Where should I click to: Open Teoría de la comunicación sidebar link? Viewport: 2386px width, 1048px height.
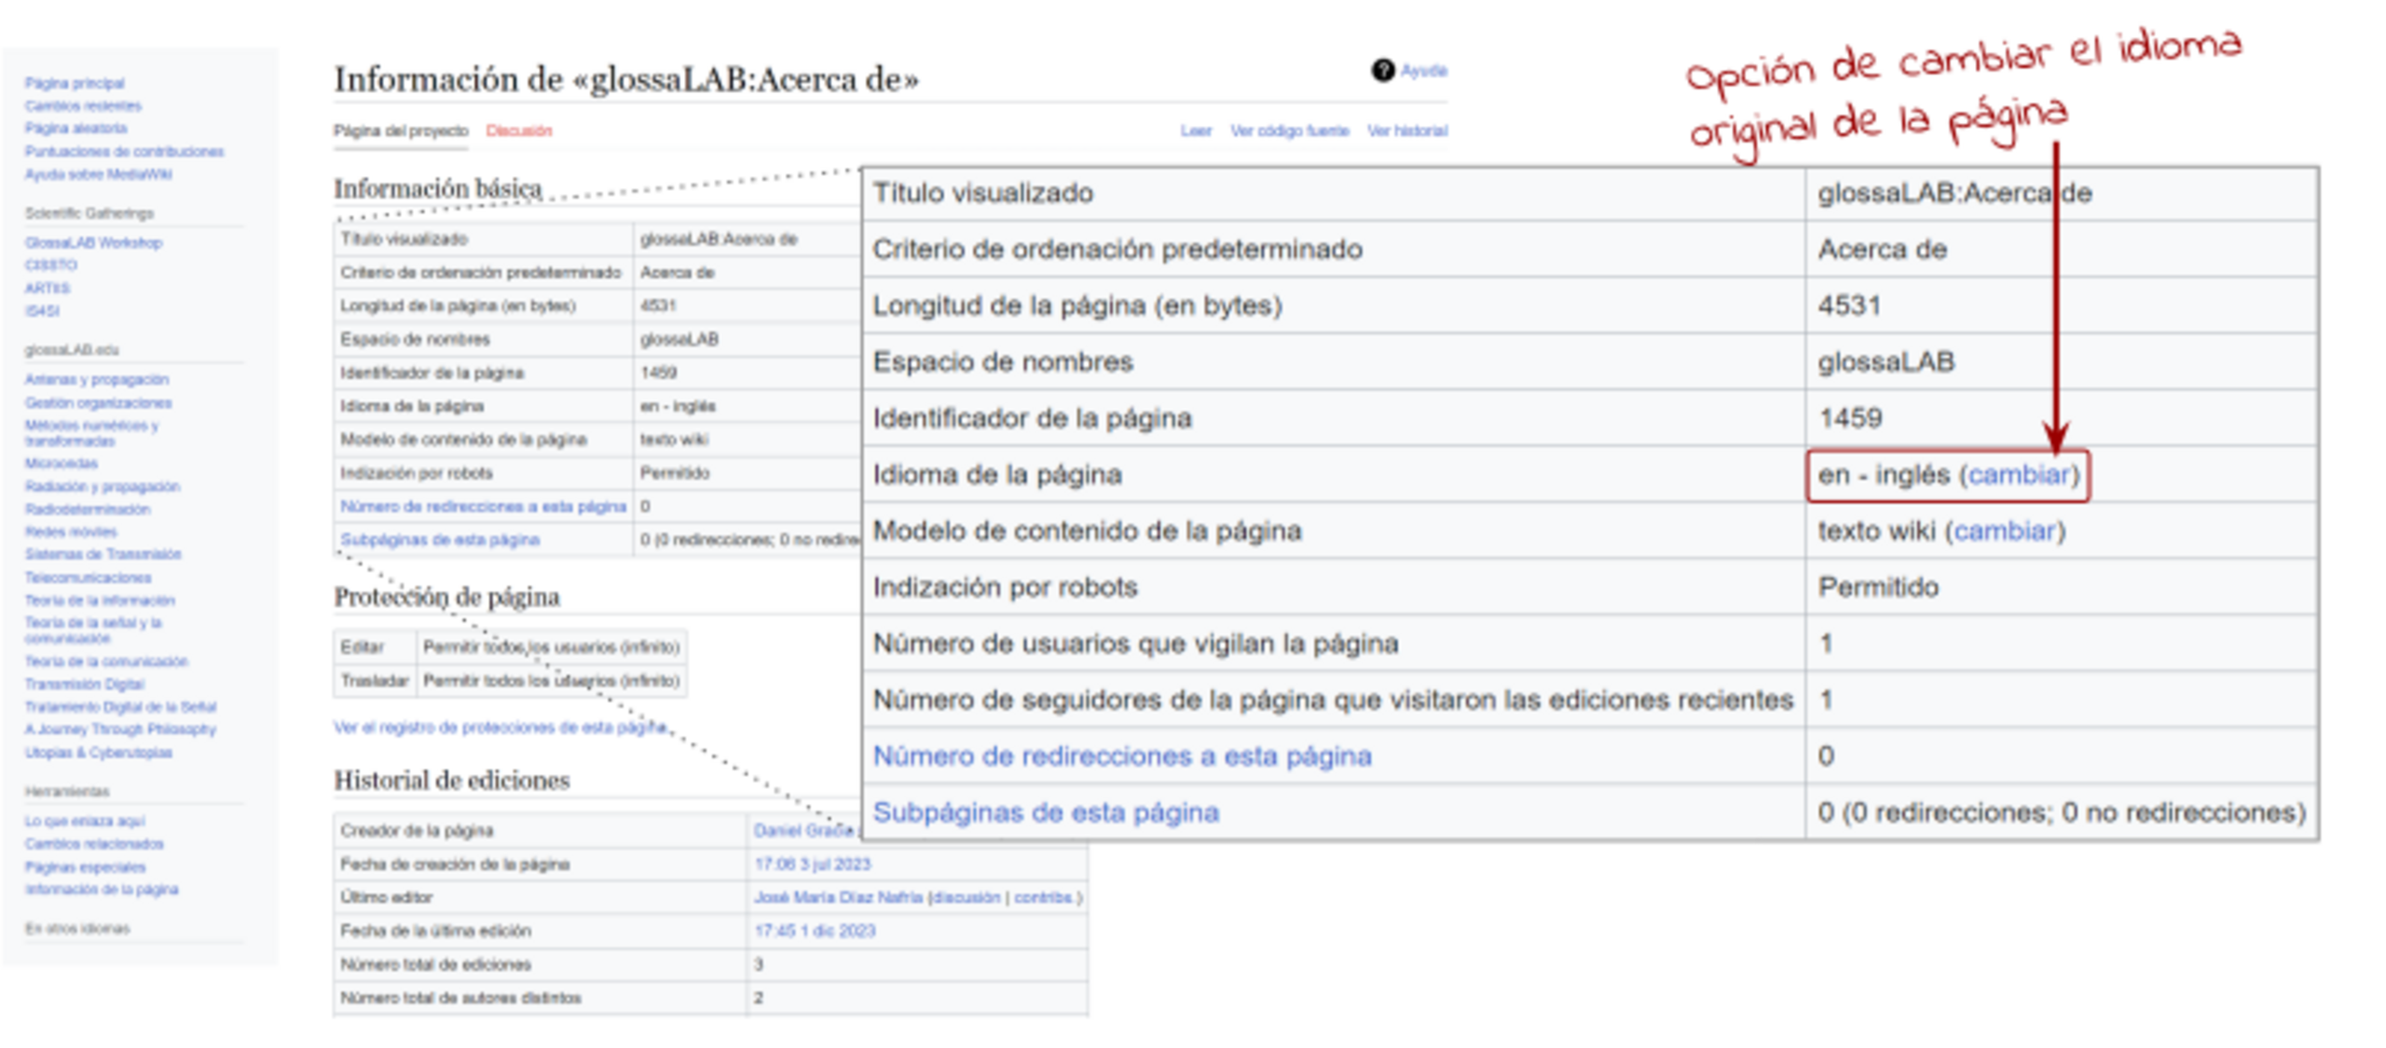click(x=106, y=661)
